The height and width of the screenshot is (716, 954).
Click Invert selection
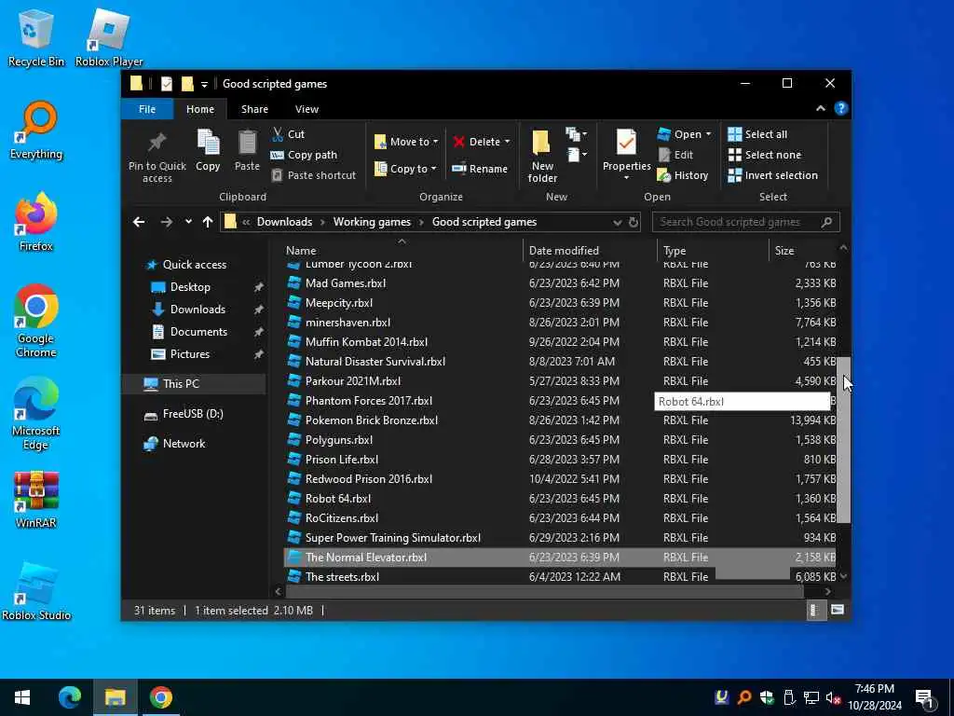pyautogui.click(x=772, y=175)
